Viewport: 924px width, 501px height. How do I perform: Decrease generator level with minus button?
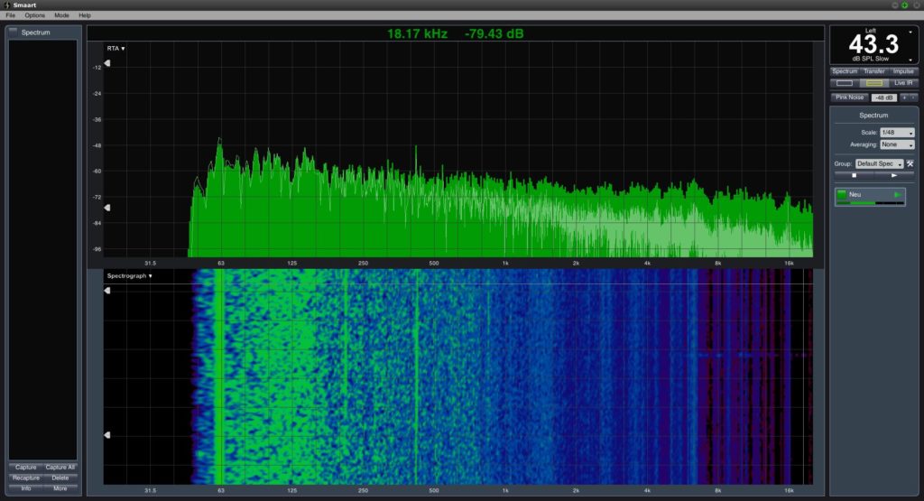(x=913, y=97)
